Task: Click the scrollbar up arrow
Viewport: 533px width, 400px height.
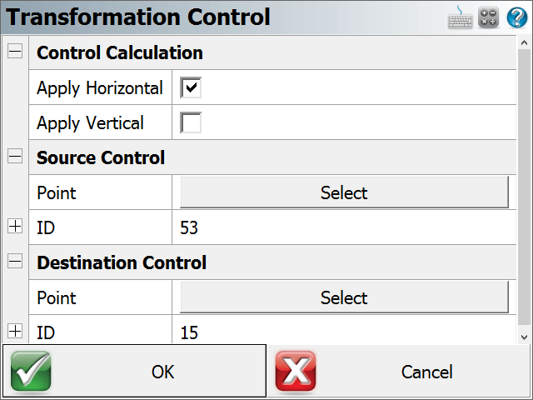Action: coord(524,42)
